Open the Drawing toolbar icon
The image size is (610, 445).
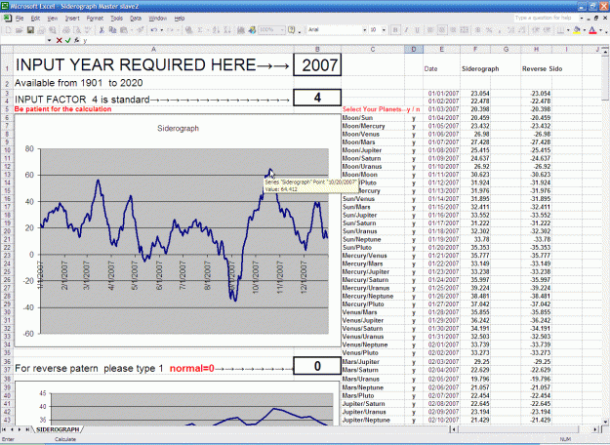(x=252, y=30)
